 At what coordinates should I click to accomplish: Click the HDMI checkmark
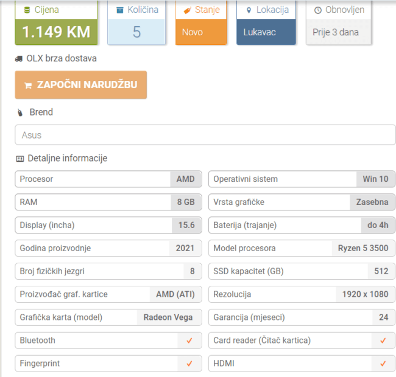383,364
